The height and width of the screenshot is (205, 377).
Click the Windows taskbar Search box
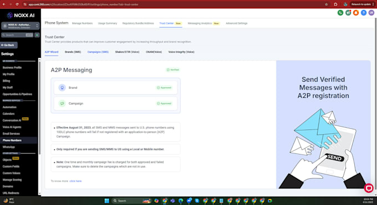(132, 201)
